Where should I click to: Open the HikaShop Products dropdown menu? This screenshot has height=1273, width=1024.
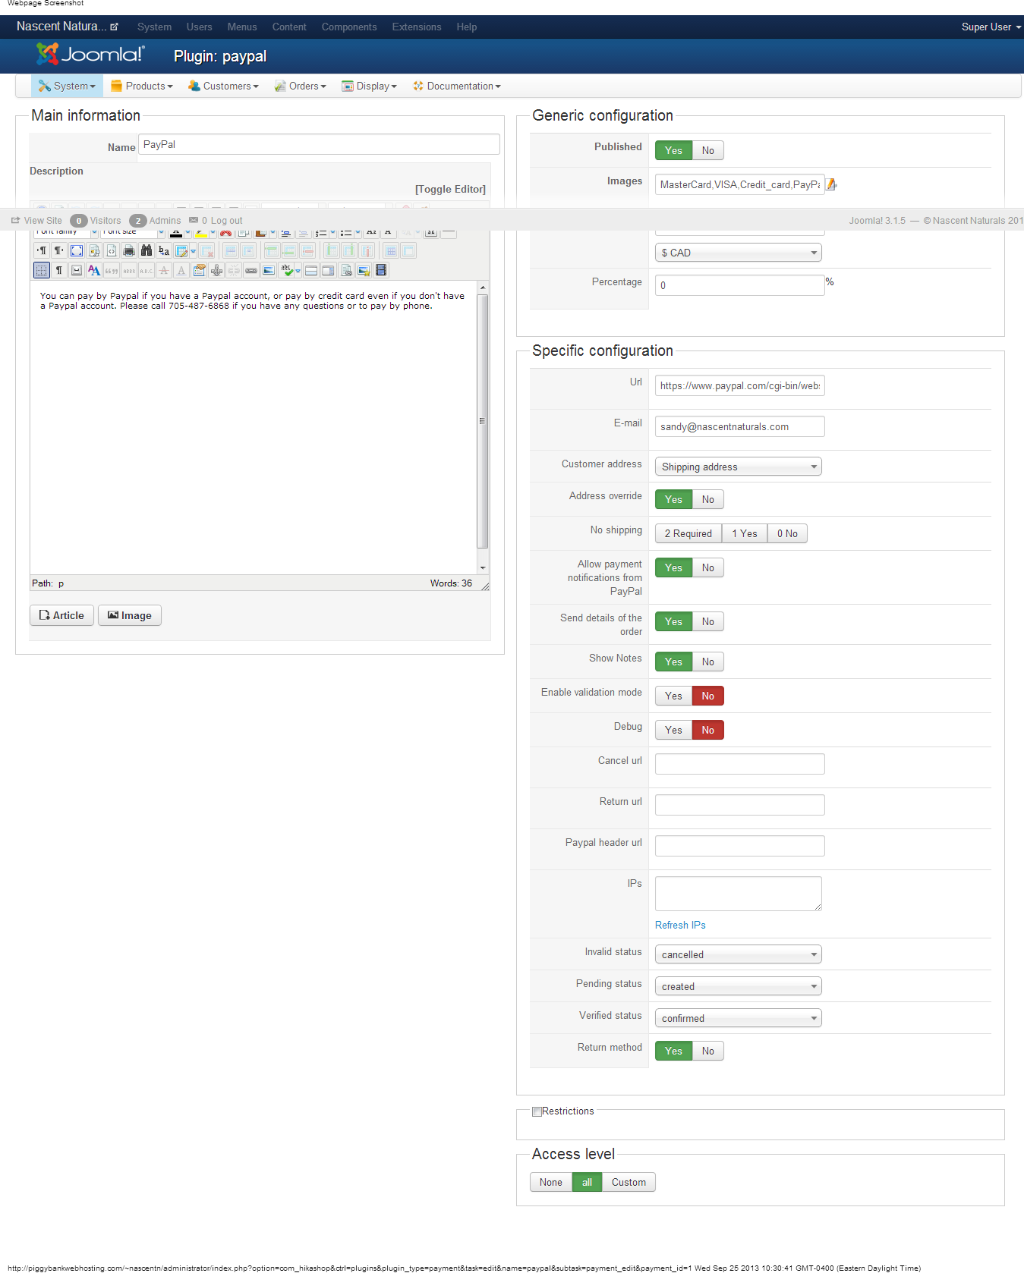coord(142,86)
